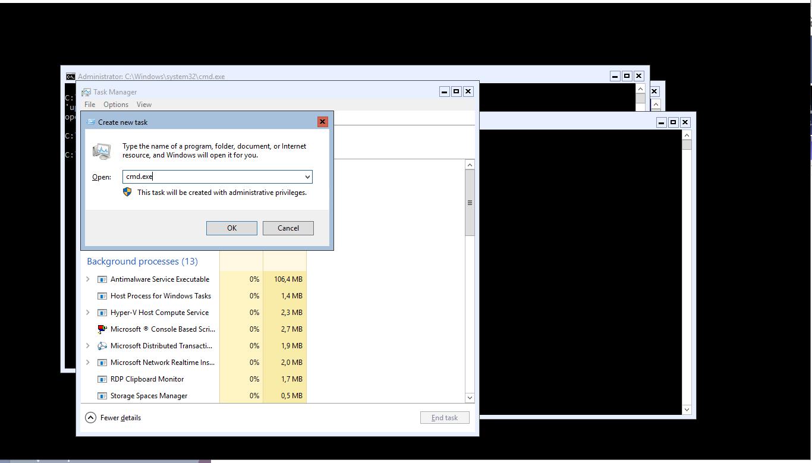The height and width of the screenshot is (463, 812).
Task: Open the dropdown arrow of the Open field
Action: point(307,177)
